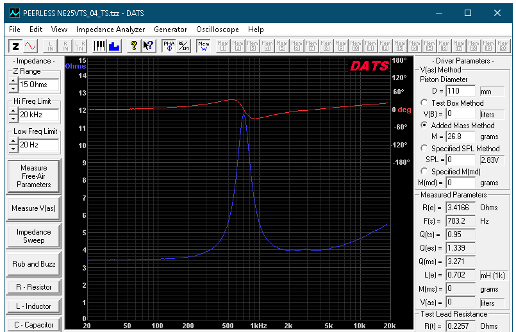Screen dimensions: 516x332
Task: Increase Z Range with the up arrow
Action: (x=13, y=81)
